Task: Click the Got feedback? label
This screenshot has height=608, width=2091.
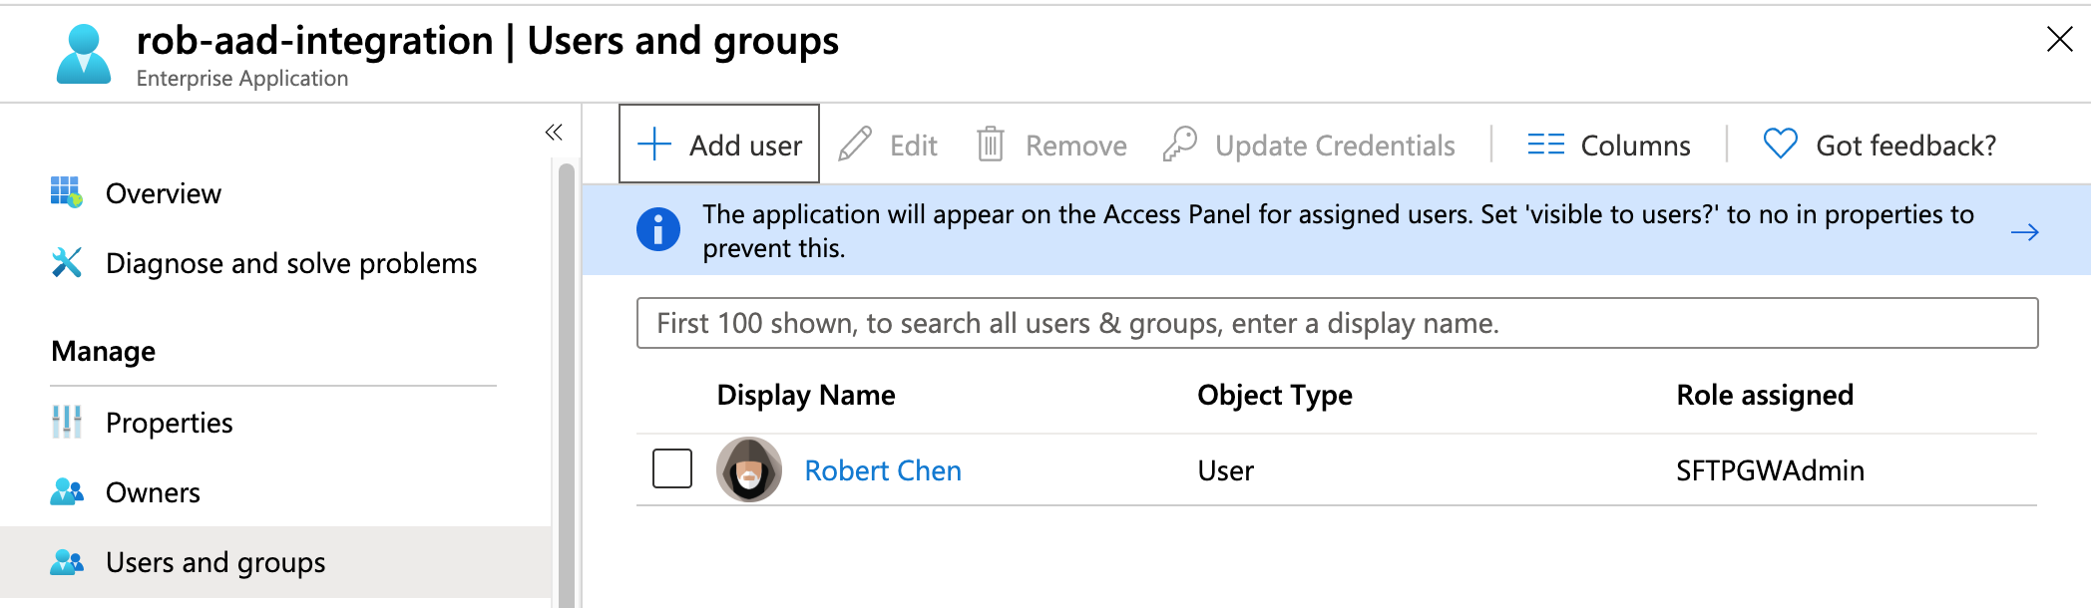Action: (1905, 146)
